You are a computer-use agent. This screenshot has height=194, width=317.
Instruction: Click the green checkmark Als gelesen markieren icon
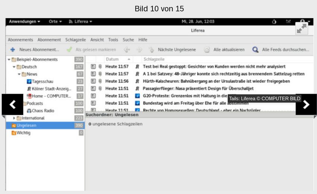[x=69, y=49]
